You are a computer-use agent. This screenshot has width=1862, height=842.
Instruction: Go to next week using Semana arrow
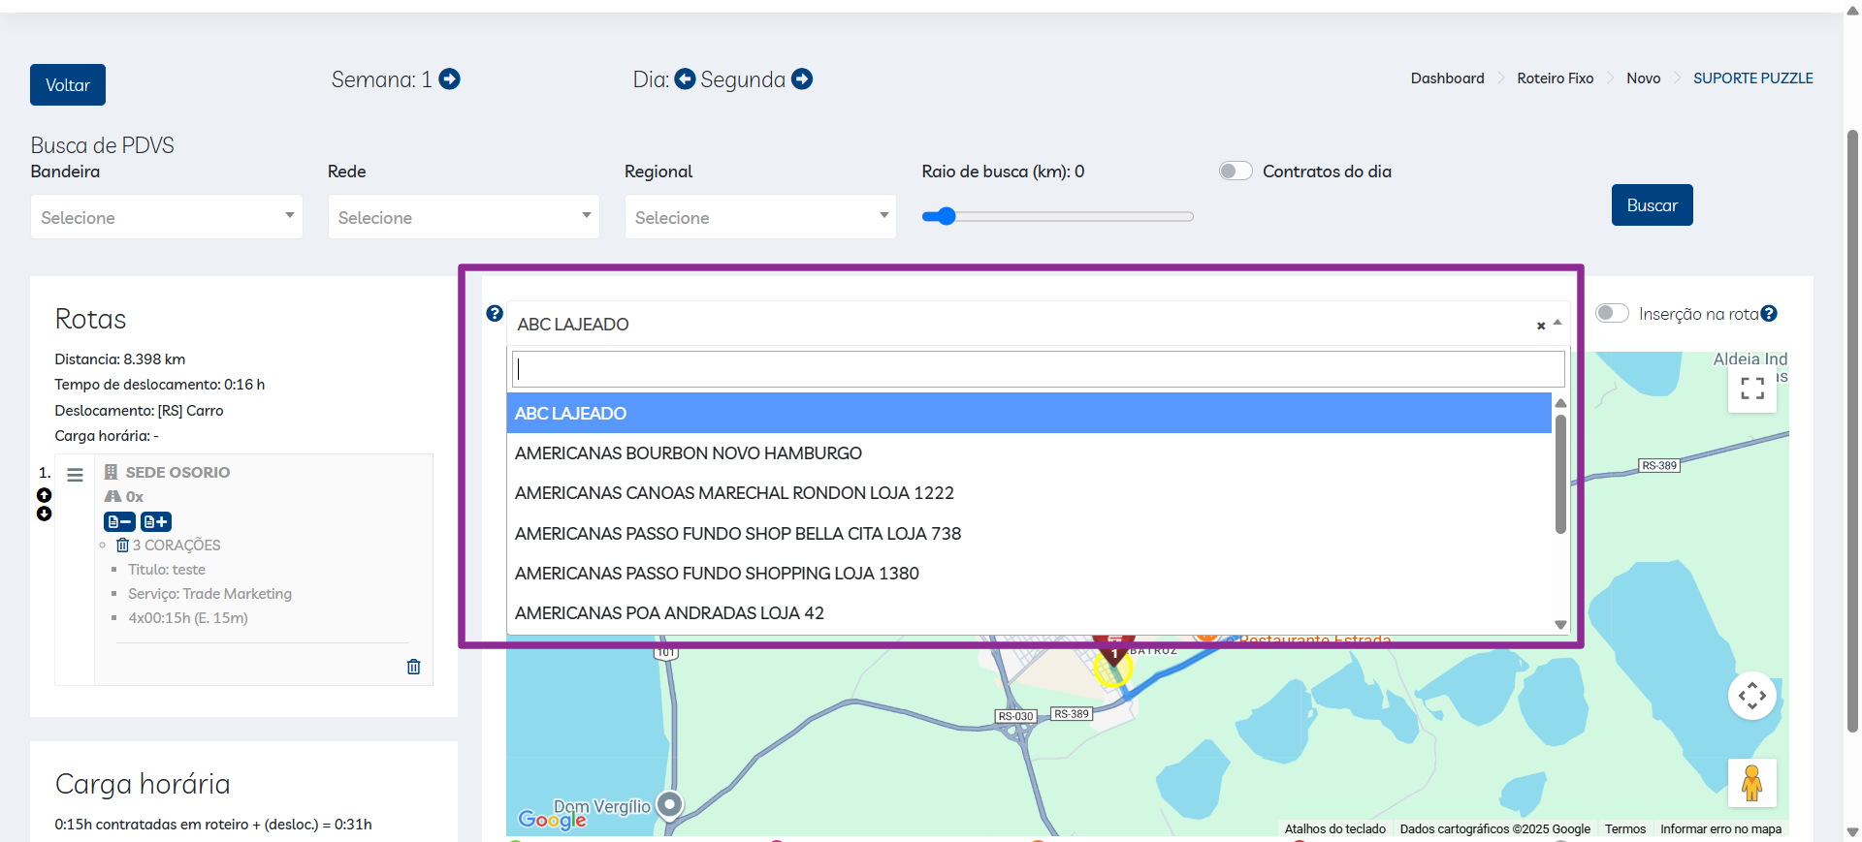tap(449, 79)
